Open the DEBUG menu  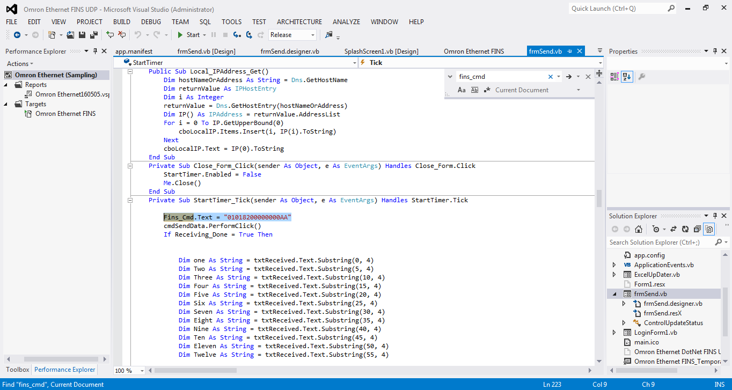click(x=151, y=22)
